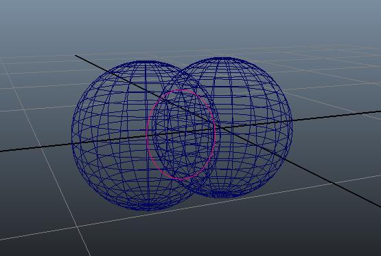Click the overlapping region inside the pink curve
Image resolution: width=381 pixels, height=256 pixels.
pos(181,134)
